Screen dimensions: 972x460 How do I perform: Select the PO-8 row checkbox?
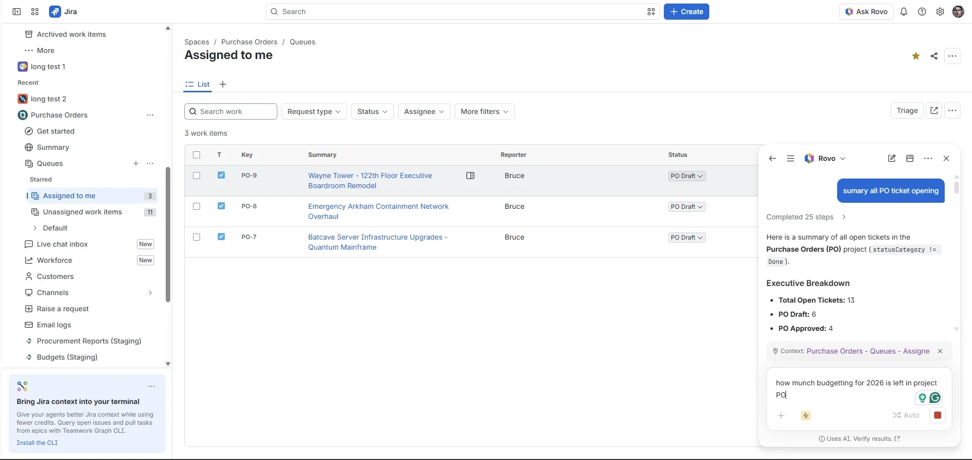click(197, 206)
